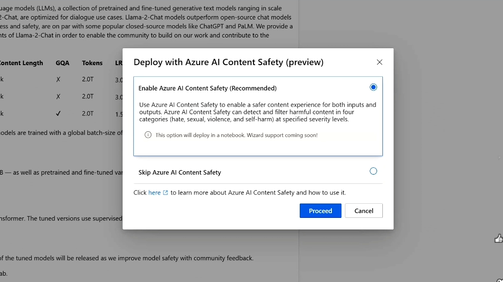The height and width of the screenshot is (282, 503).
Task: Click the 'Skip Azure AI Content Safety' label text
Action: tap(180, 173)
